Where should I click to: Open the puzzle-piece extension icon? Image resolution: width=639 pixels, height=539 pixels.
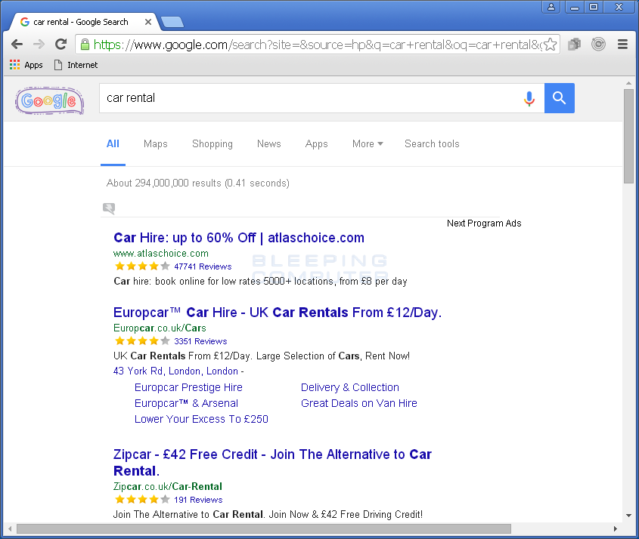[x=575, y=44]
